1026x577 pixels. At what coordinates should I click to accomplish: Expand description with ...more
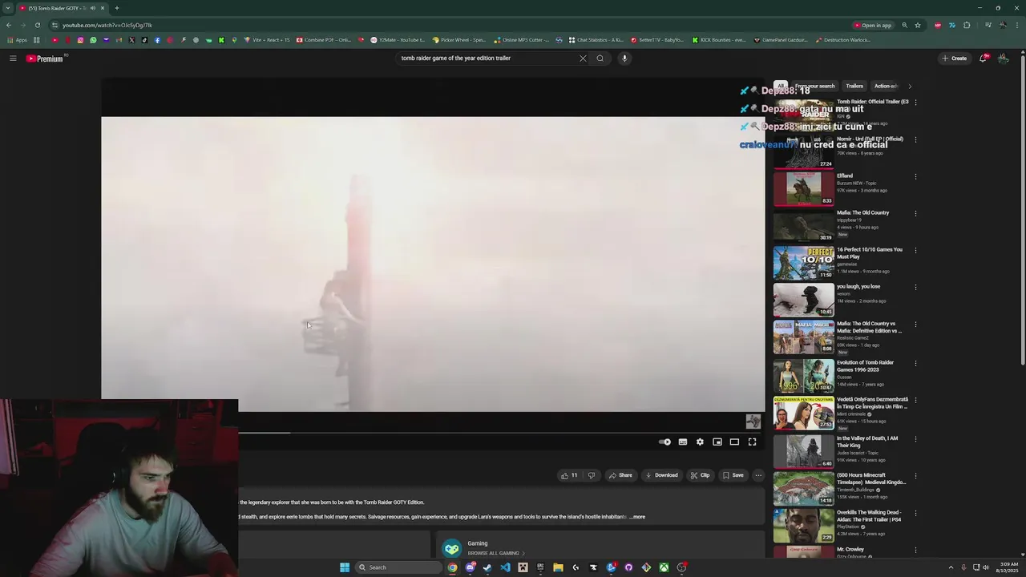tap(637, 517)
